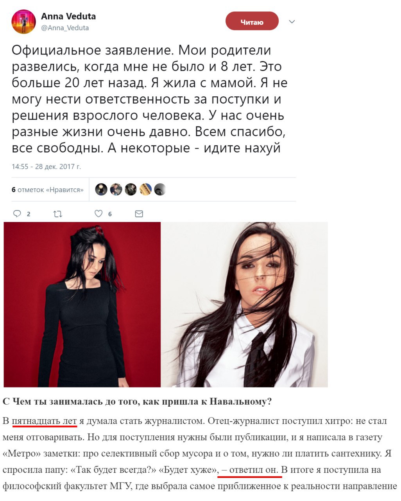The image size is (401, 501).
Task: Open Anna Veduta's profile avatar
Action: click(24, 22)
